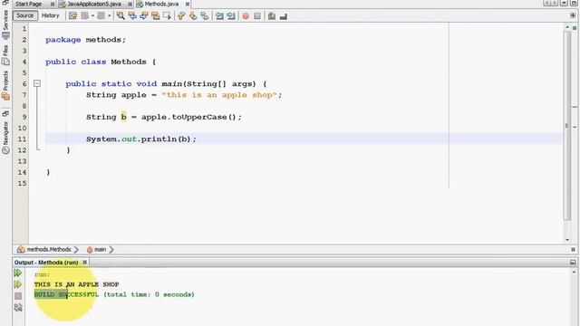The width and height of the screenshot is (580, 326).
Task: Click second gray selection icon in toolbar
Action: pos(101,16)
